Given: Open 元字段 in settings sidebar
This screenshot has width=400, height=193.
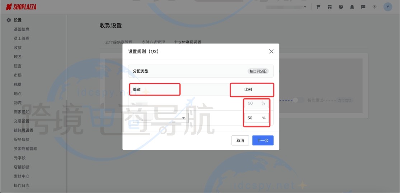Looking at the screenshot, I should point(20,158).
